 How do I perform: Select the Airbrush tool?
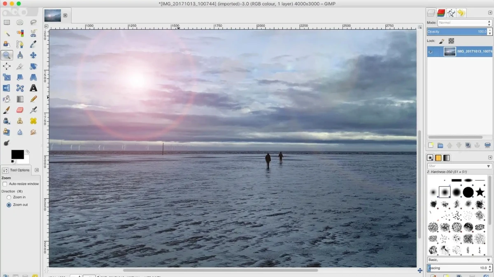click(33, 110)
